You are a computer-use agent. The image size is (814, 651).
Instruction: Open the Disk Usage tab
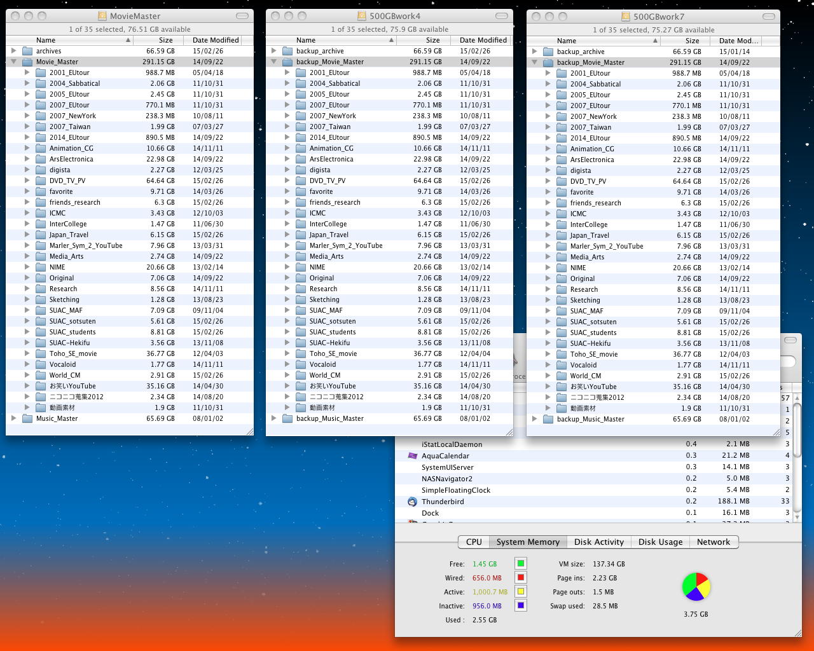660,542
